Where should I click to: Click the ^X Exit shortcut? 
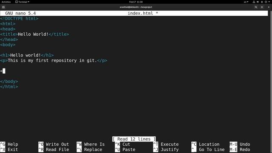(9, 150)
